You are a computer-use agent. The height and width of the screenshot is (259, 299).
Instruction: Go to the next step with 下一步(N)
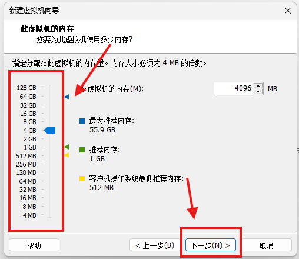click(x=211, y=245)
